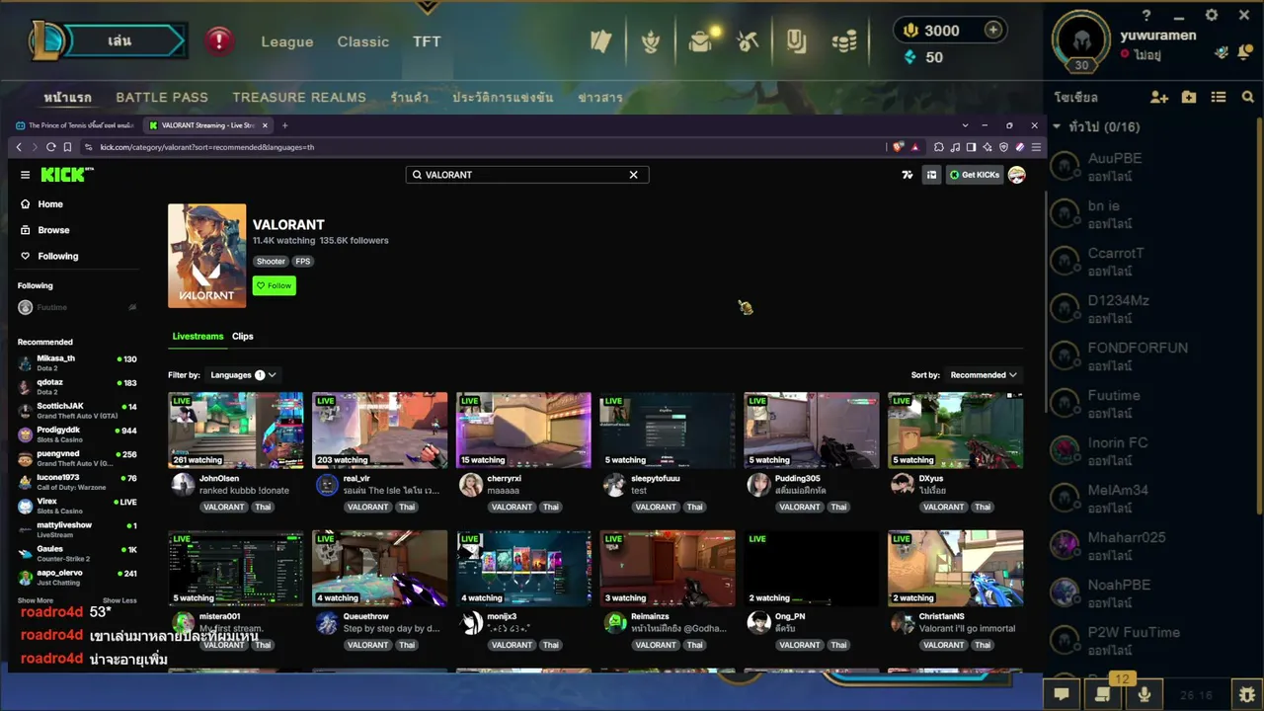Go to Kick home via logo
1264x711 pixels.
[x=67, y=175]
